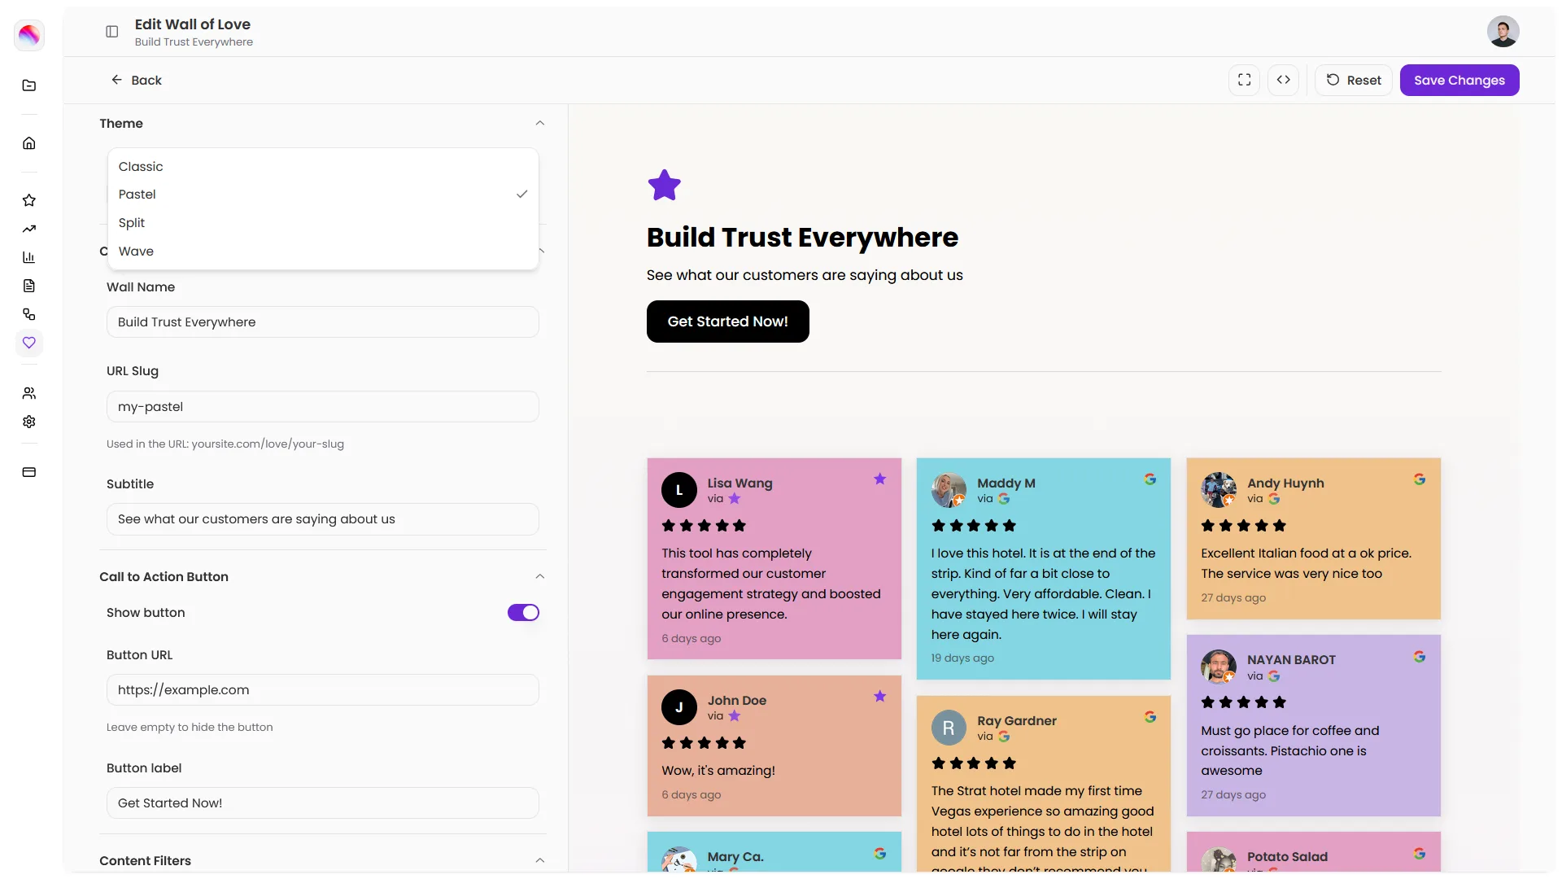Viewport: 1562px width, 879px height.
Task: Click the five-star rating on Lisa Wang's card
Action: pos(704,526)
